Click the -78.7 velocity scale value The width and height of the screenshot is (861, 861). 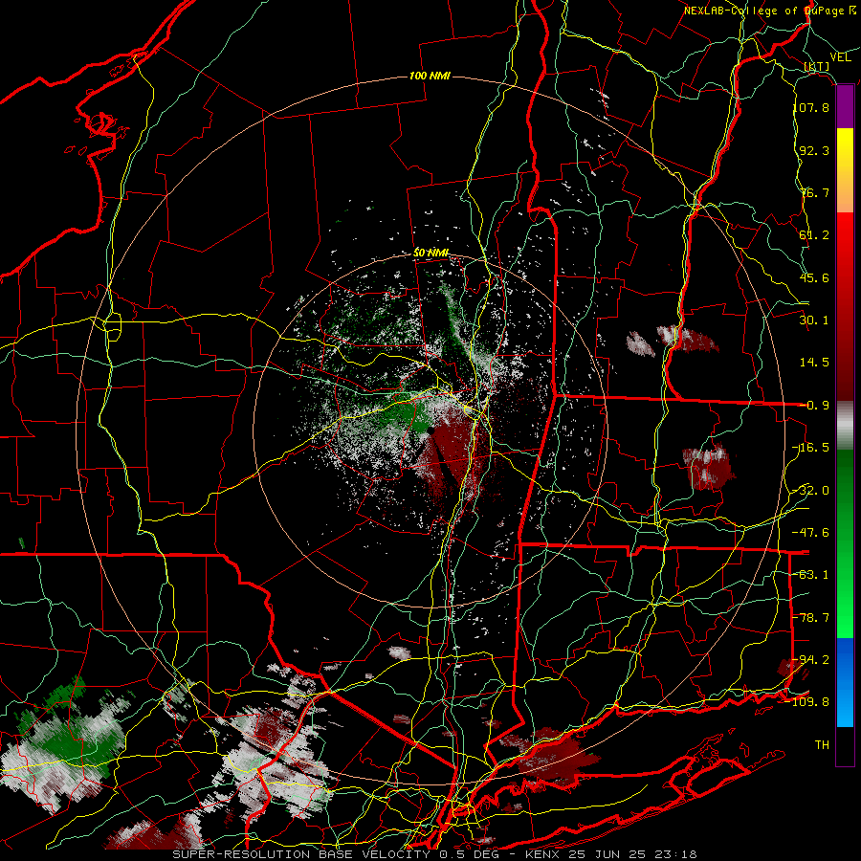(811, 618)
